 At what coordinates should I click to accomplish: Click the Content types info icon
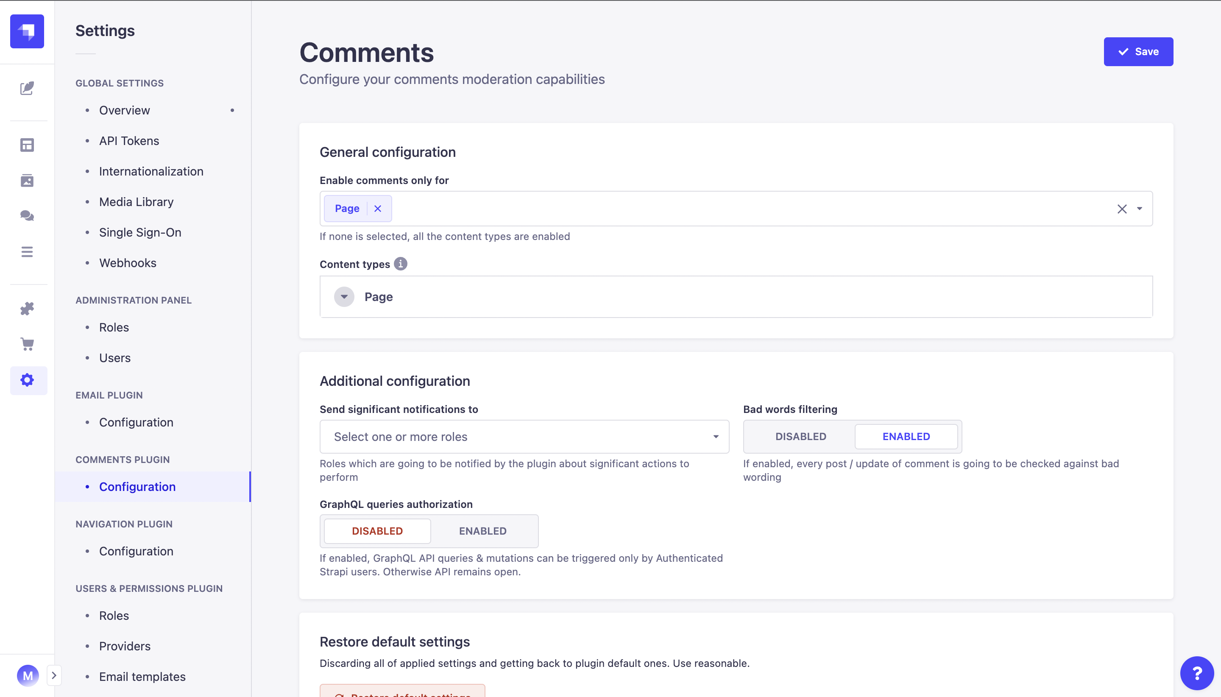[x=401, y=264]
